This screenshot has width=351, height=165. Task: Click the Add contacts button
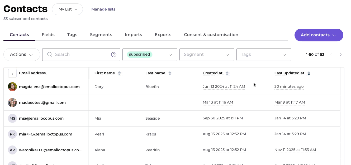[x=319, y=35]
